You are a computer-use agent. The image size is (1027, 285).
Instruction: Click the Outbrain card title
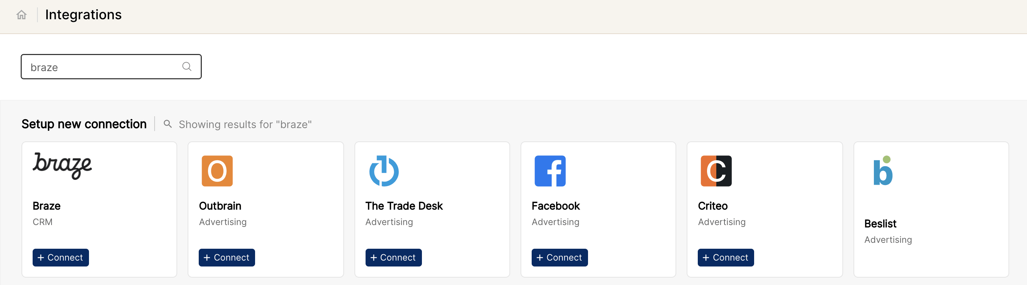pyautogui.click(x=220, y=206)
